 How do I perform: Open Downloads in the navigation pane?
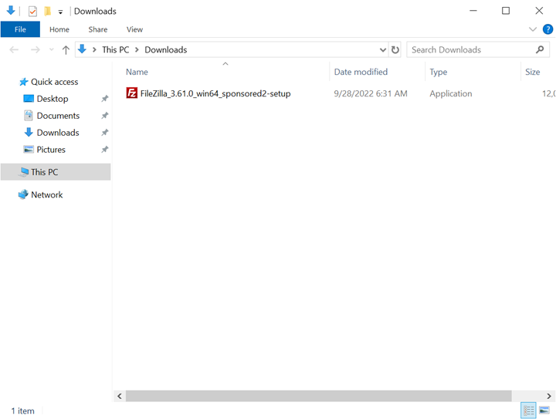coord(58,133)
